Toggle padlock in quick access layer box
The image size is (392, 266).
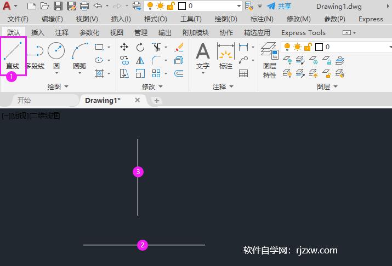pyautogui.click(x=171, y=5)
